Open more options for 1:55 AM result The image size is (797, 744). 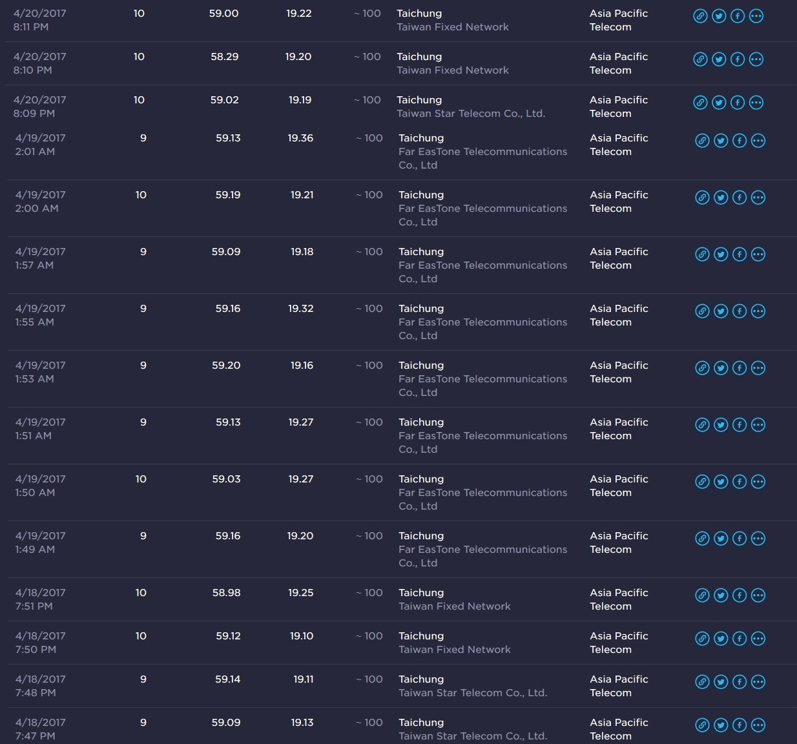(x=758, y=311)
